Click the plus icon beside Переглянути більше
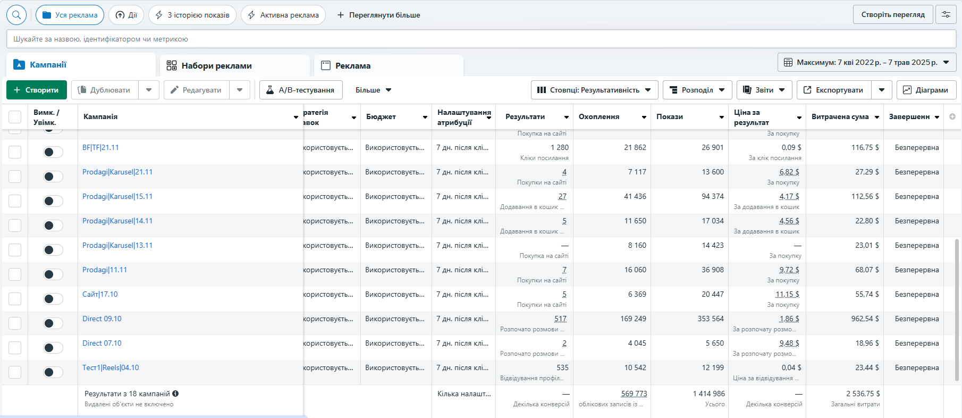This screenshot has width=962, height=418. click(x=341, y=15)
